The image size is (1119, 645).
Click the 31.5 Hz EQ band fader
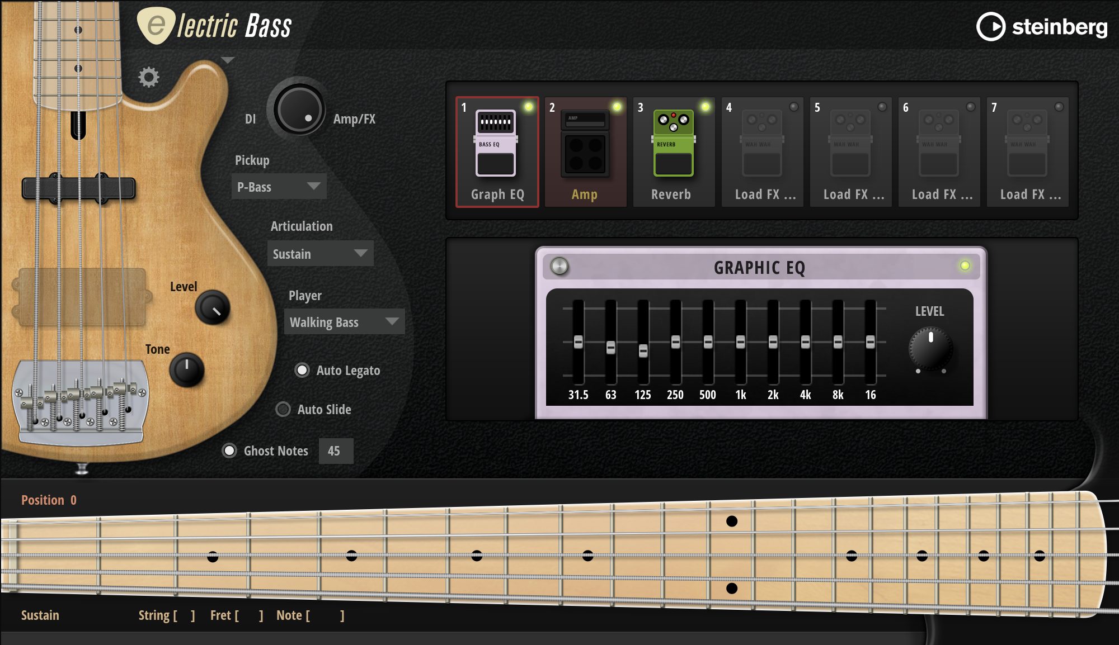[x=578, y=342]
